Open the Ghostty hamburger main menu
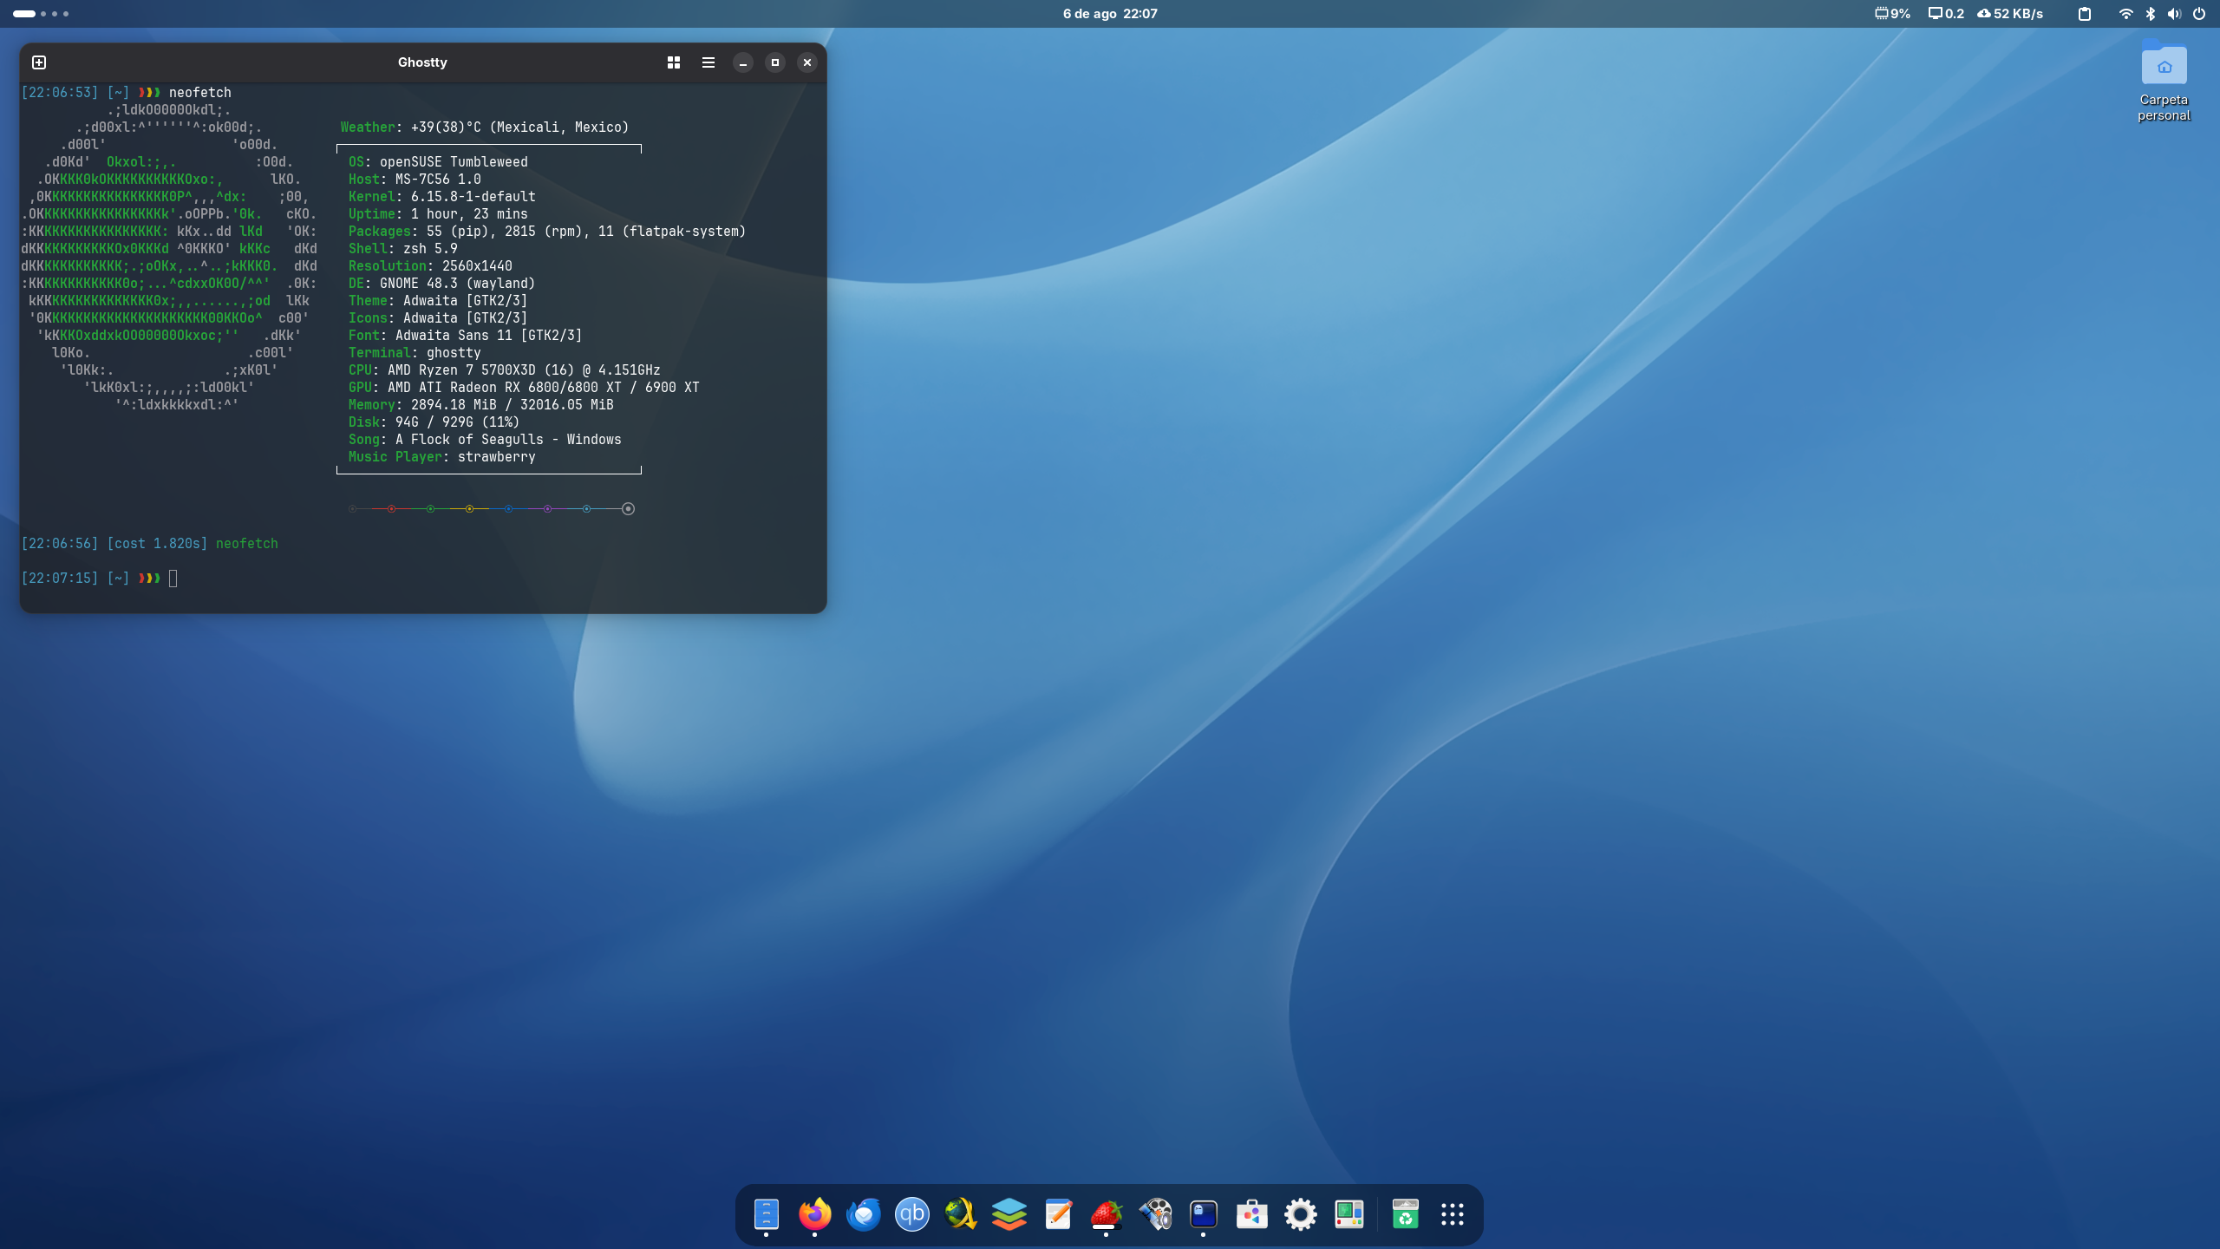2220x1249 pixels. coord(708,62)
